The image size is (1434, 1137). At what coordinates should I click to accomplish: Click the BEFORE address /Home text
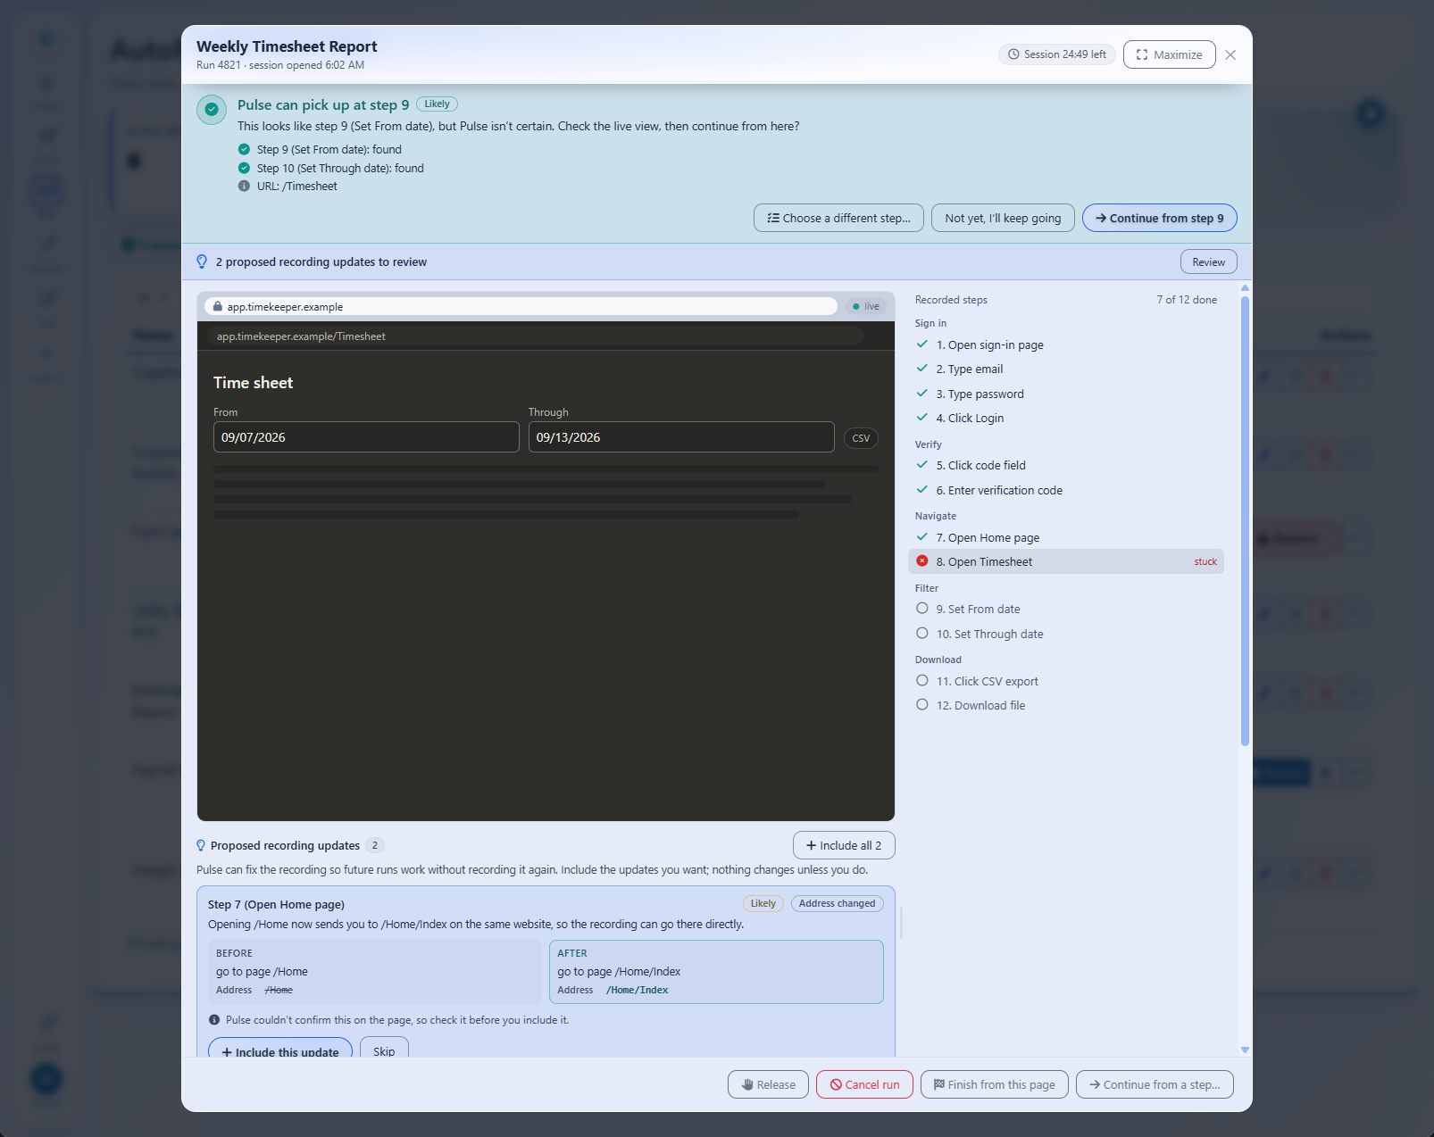point(279,990)
